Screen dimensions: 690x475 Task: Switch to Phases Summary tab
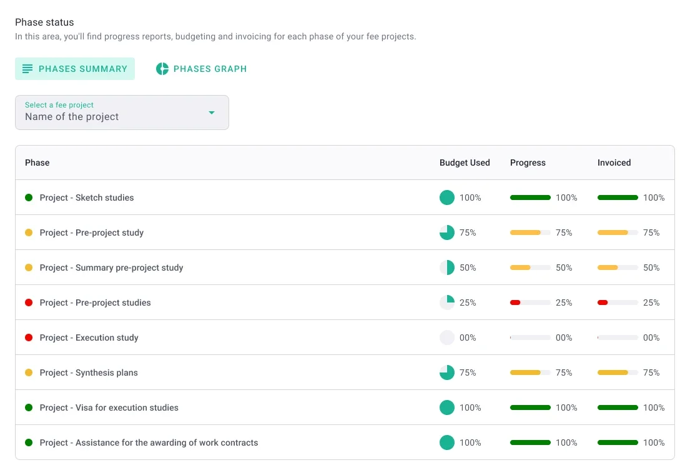75,69
